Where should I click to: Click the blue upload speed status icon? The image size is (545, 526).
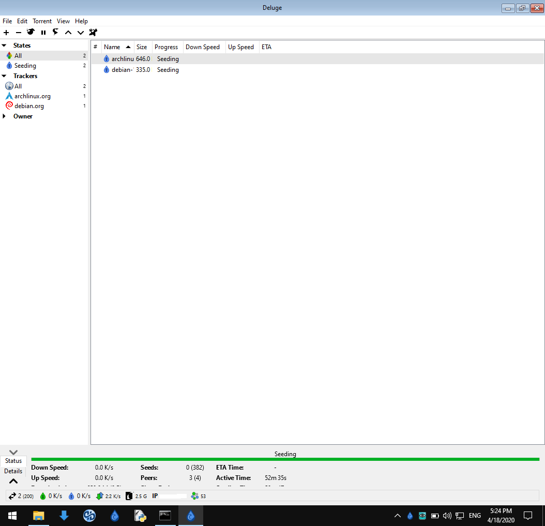71,496
